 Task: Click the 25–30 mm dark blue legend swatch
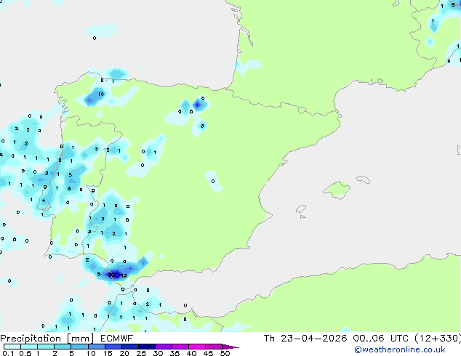coord(147,347)
